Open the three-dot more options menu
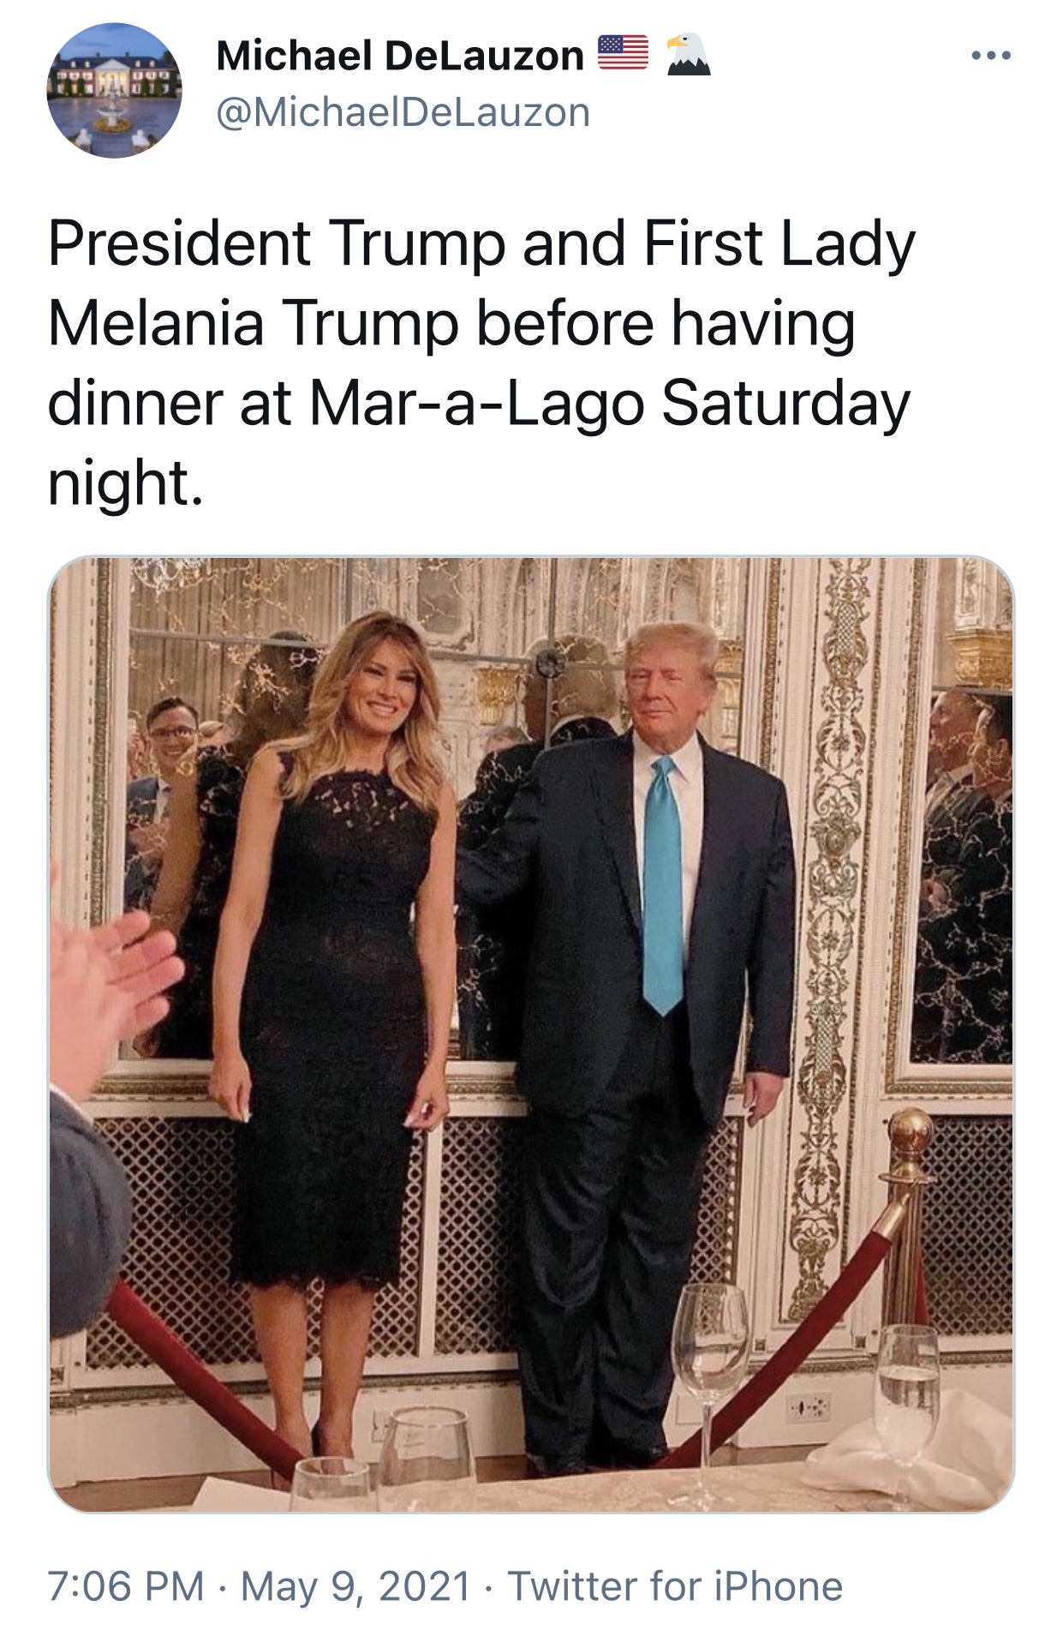 992,56
